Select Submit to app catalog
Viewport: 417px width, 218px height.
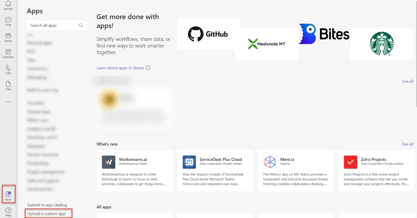click(x=47, y=205)
